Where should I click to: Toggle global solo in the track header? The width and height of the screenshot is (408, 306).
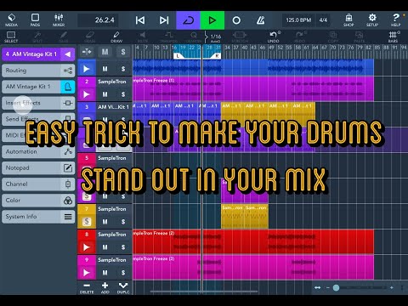pyautogui.click(x=123, y=52)
